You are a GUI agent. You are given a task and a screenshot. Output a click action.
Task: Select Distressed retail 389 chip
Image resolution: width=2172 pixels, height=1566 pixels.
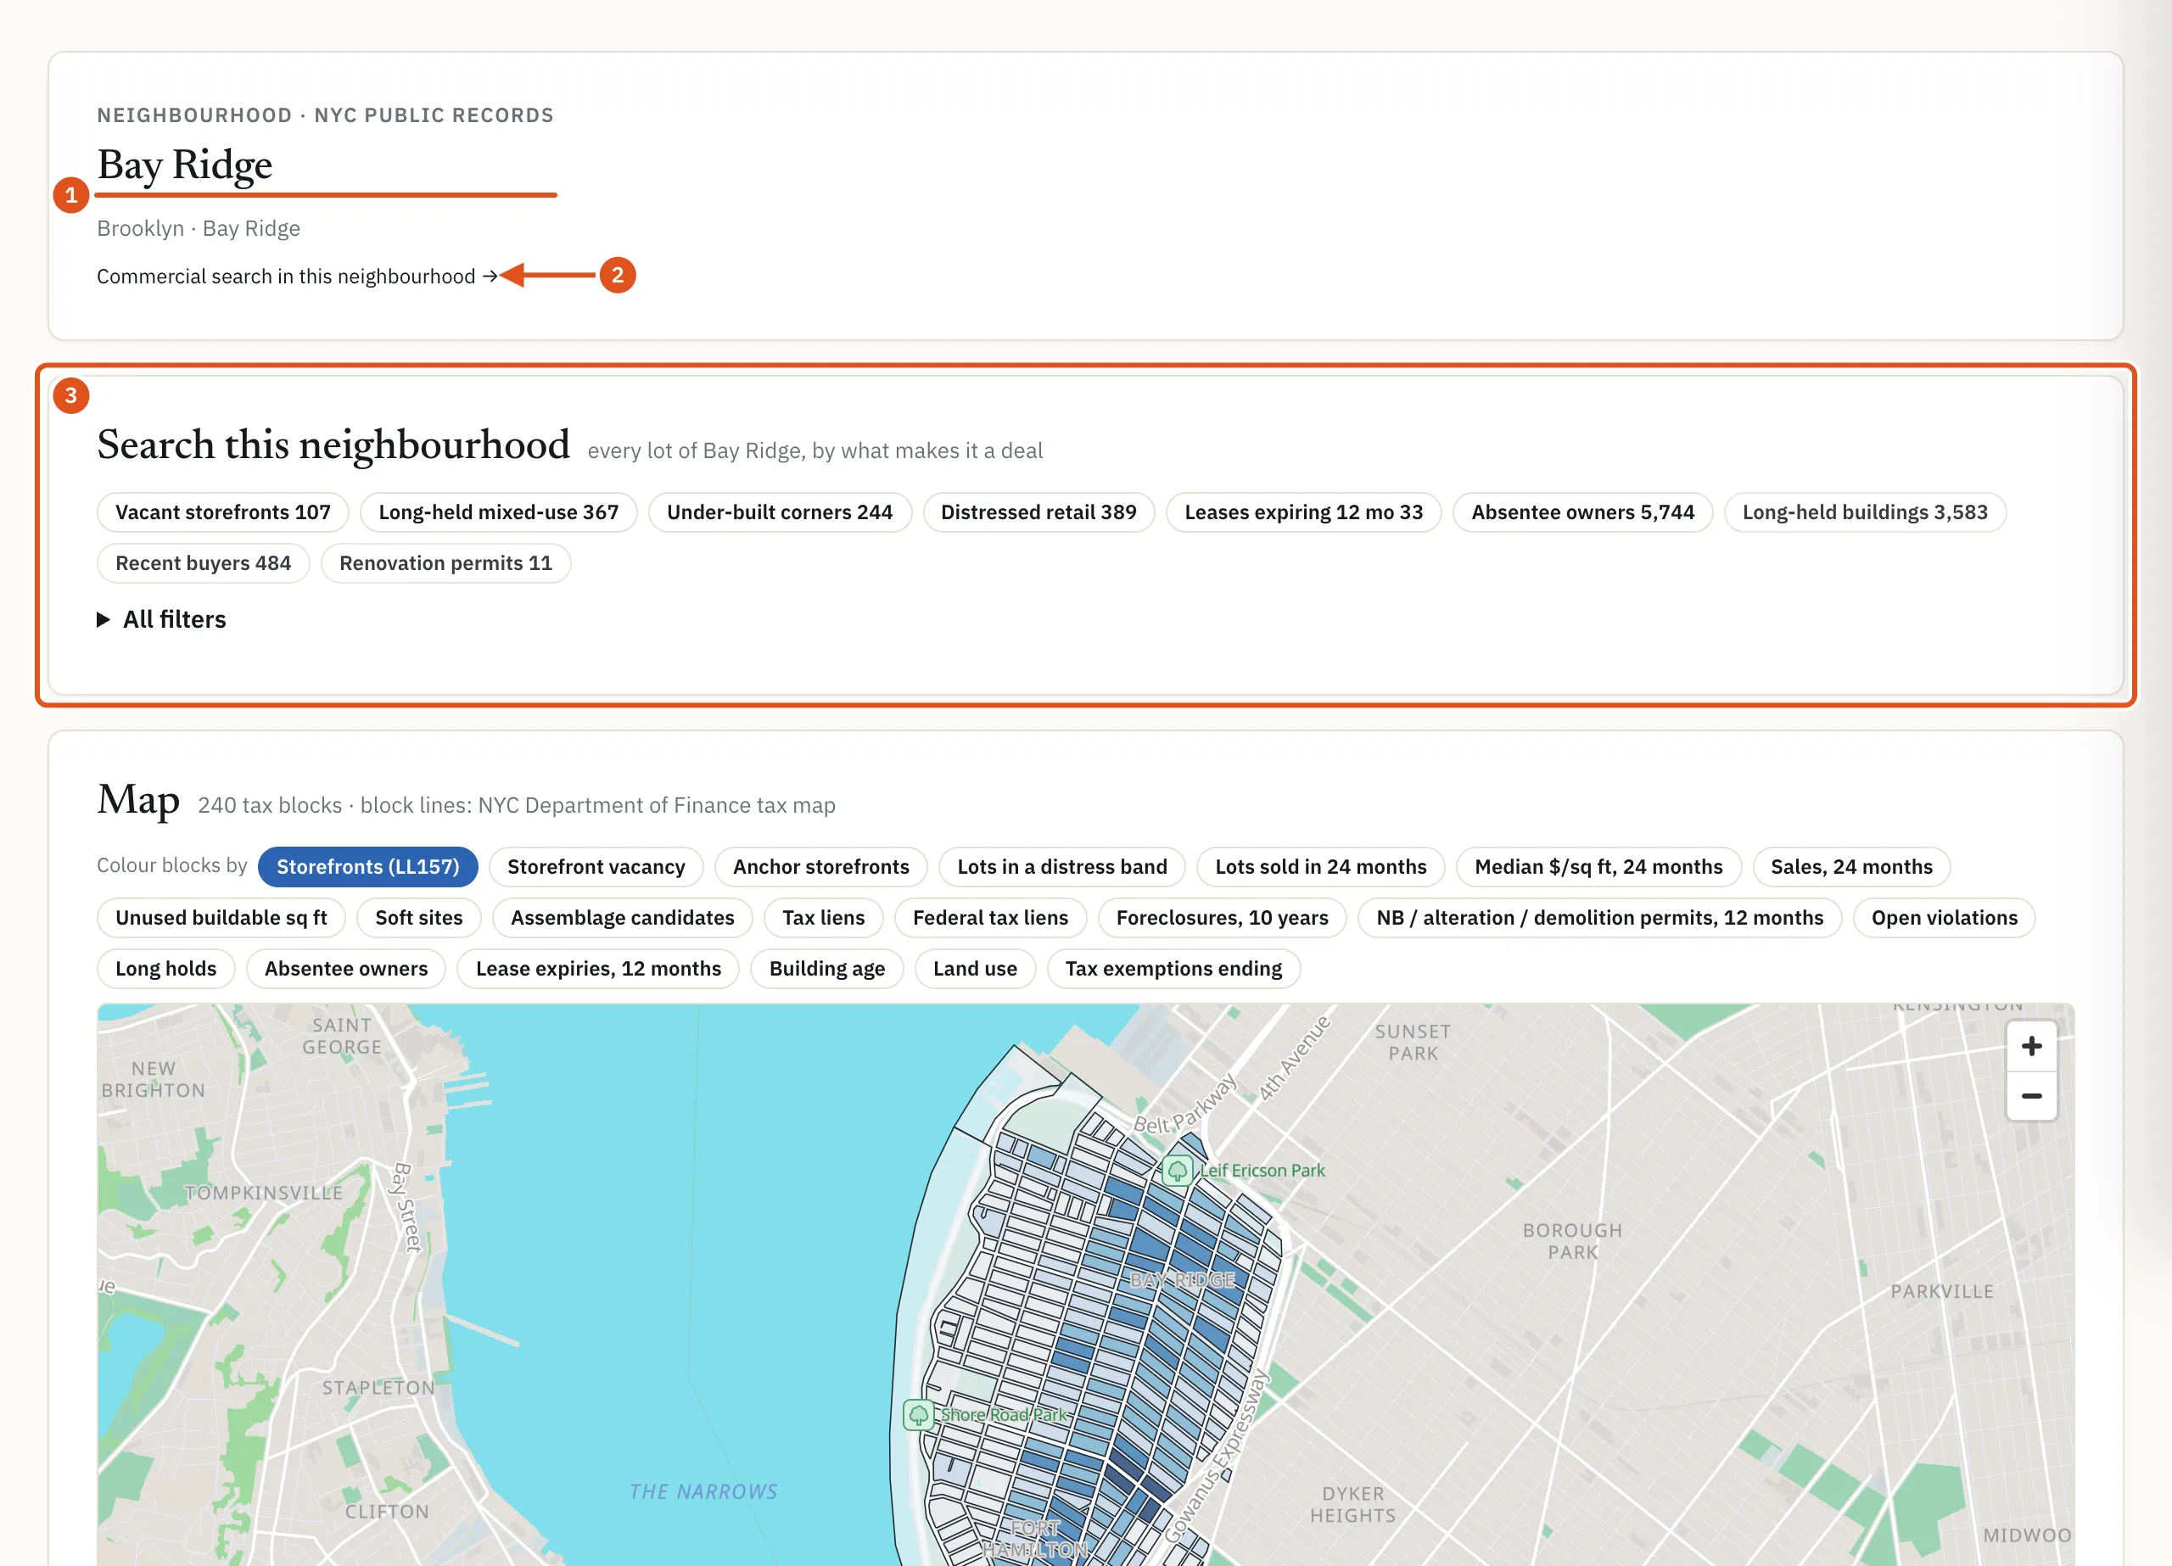1038,512
